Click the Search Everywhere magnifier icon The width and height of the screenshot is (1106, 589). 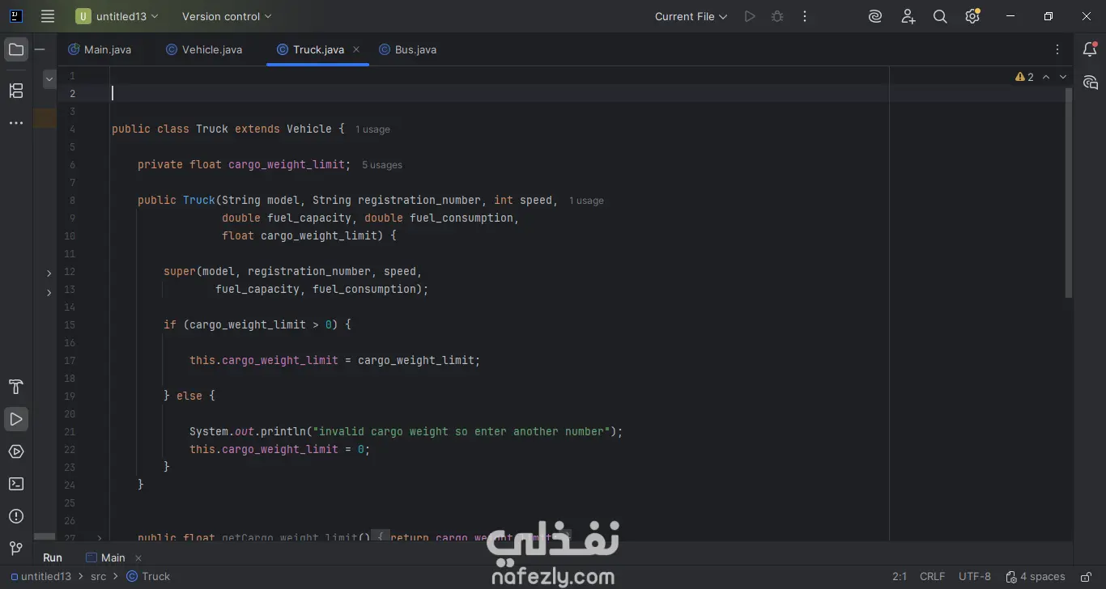click(x=940, y=16)
